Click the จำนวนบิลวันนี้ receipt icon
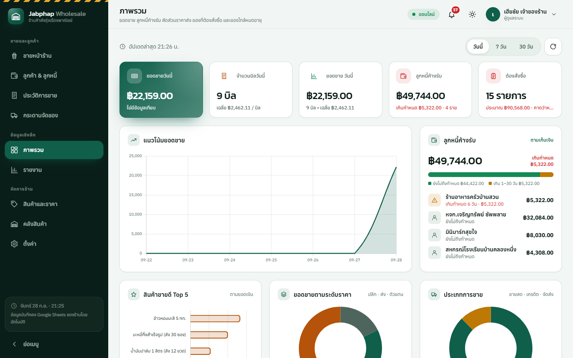Viewport: 573px width, 358px height. coord(224,76)
